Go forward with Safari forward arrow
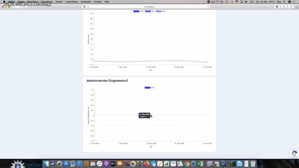Screen dimensions: 299x168 (18, 7)
